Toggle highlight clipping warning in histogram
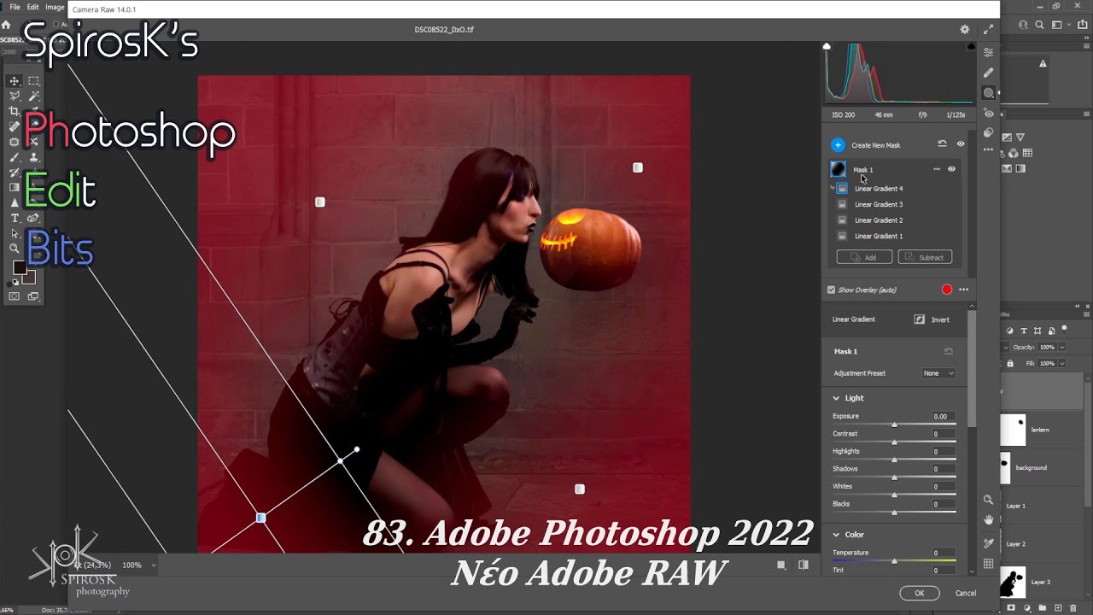Viewport: 1093px width, 615px height. click(971, 46)
